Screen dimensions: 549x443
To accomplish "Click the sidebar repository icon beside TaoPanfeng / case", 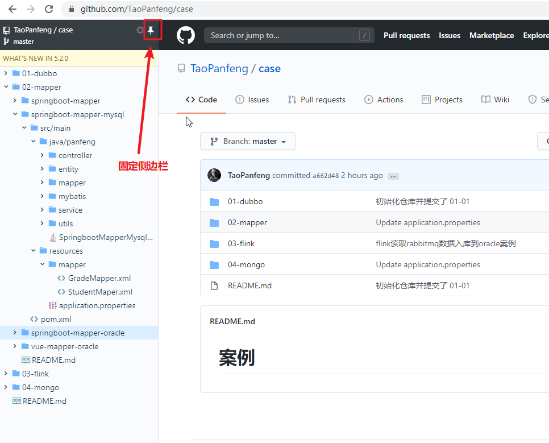I will point(6,30).
